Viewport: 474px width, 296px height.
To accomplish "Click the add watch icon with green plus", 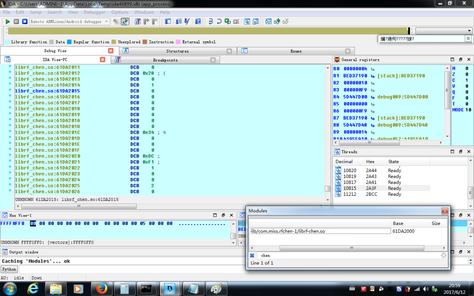I will click(277, 22).
